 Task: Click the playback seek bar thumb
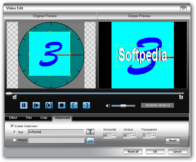click(x=9, y=93)
